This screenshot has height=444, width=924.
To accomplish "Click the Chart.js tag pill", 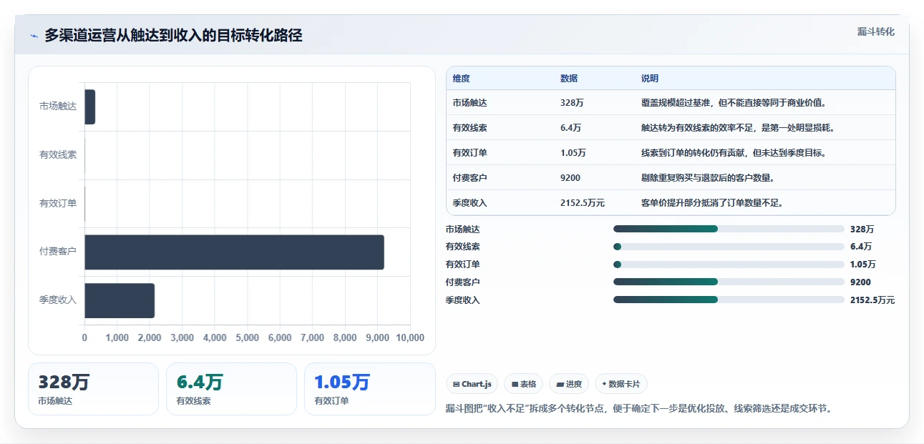I will 472,384.
